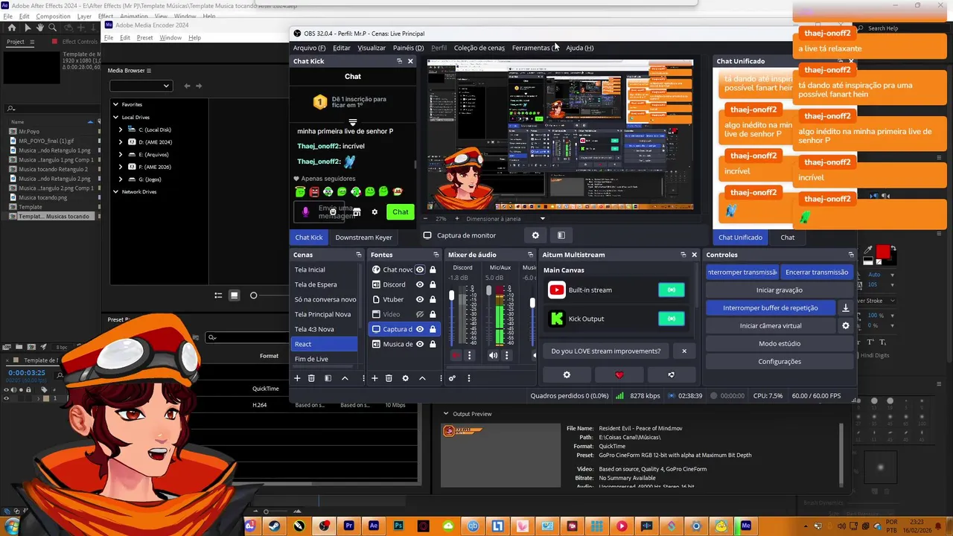This screenshot has height=536, width=953.
Task: Open the emoji picker in Kick chat
Action: click(333, 212)
